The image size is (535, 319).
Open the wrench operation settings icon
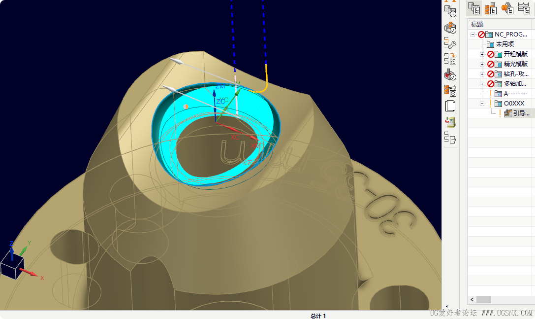point(450,43)
